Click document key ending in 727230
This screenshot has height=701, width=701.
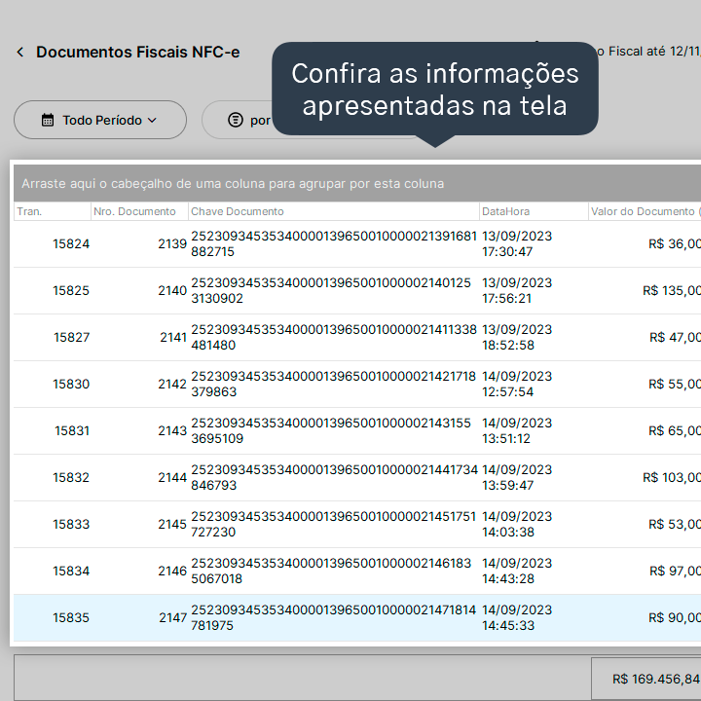point(334,524)
